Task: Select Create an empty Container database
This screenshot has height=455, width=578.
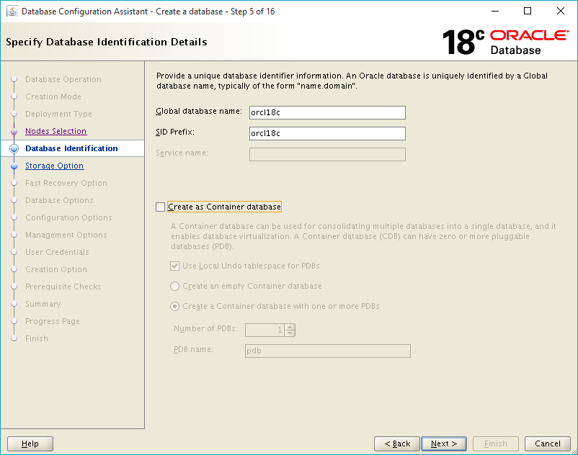Action: point(174,286)
